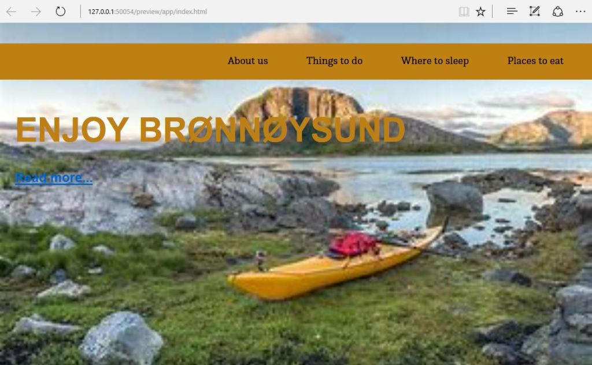Make a web note pen icon
Image resolution: width=592 pixels, height=365 pixels.
coord(535,12)
